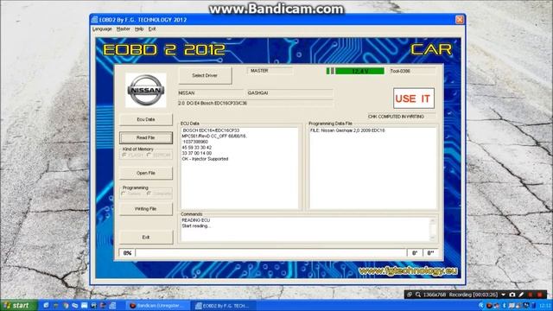Image resolution: width=553 pixels, height=311 pixels.
Task: Select the first Programming radio option
Action: coord(124,194)
